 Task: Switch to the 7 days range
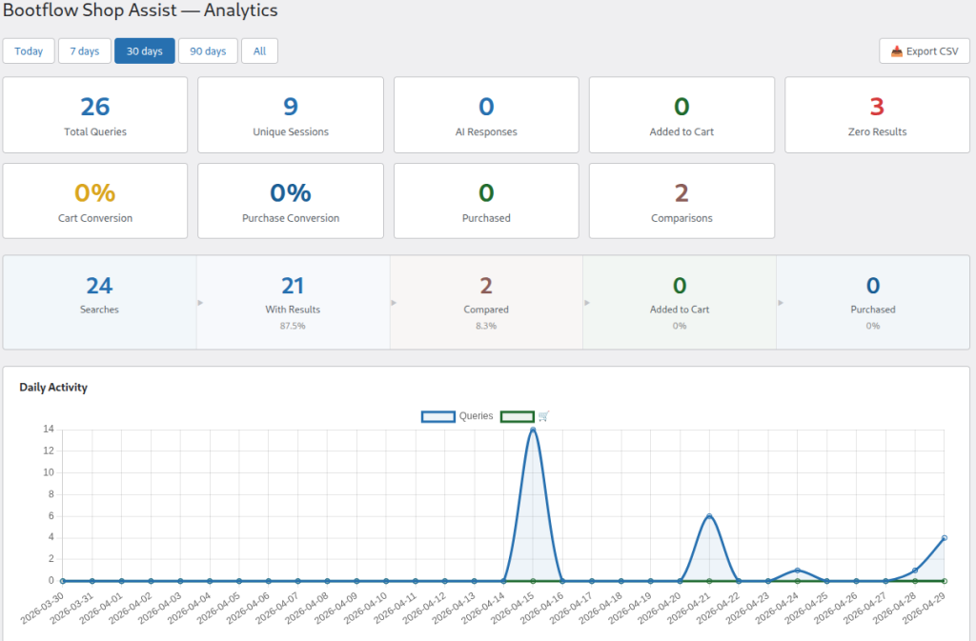pyautogui.click(x=85, y=51)
